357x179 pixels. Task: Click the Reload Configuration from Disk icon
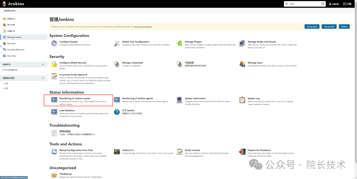point(54,152)
